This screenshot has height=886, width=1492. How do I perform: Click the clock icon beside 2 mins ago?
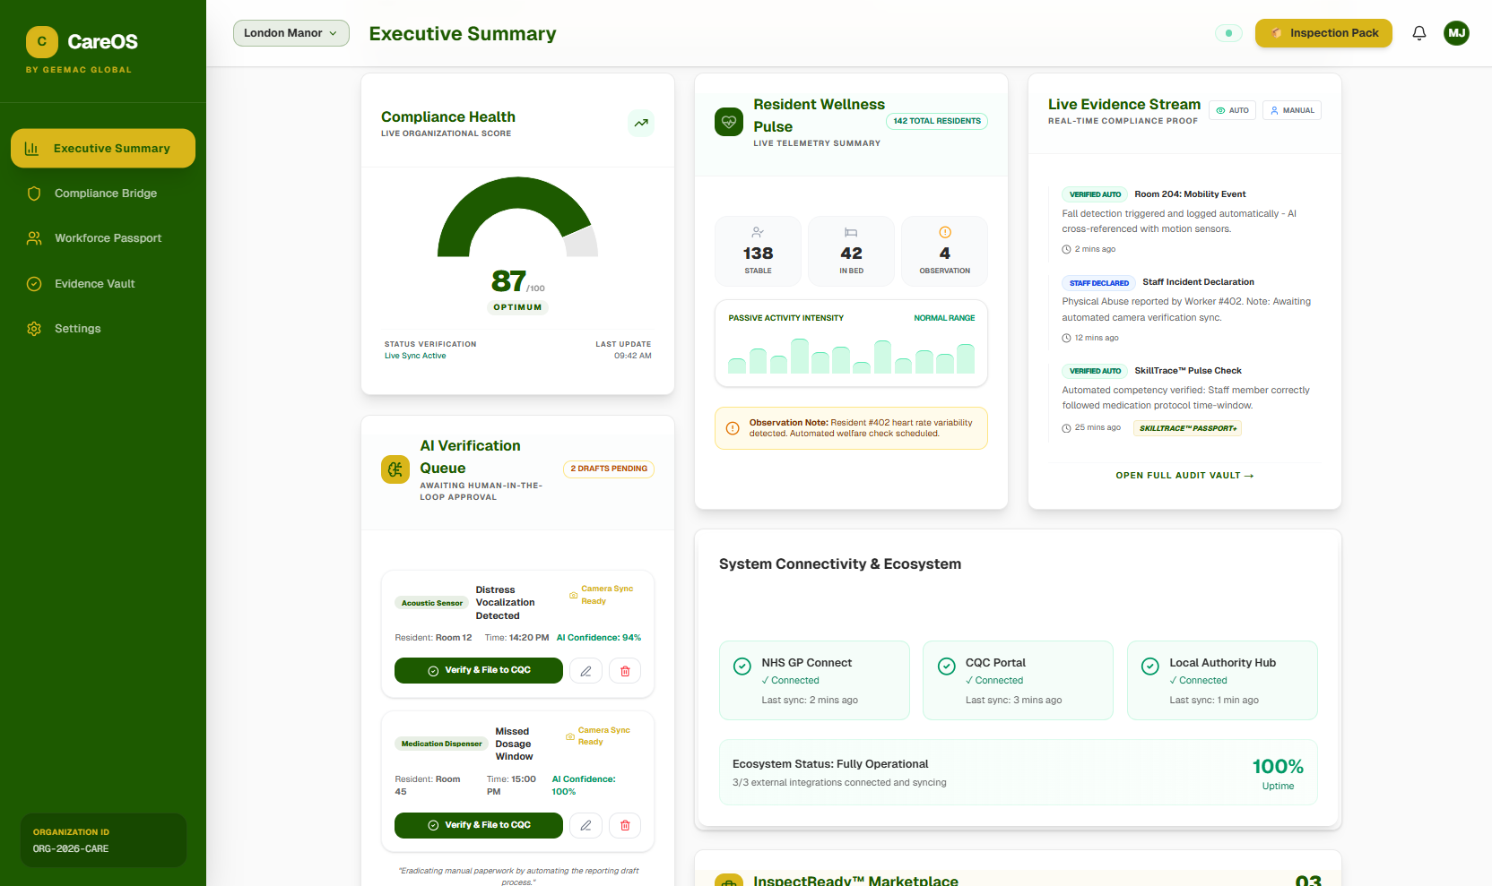pos(1066,250)
